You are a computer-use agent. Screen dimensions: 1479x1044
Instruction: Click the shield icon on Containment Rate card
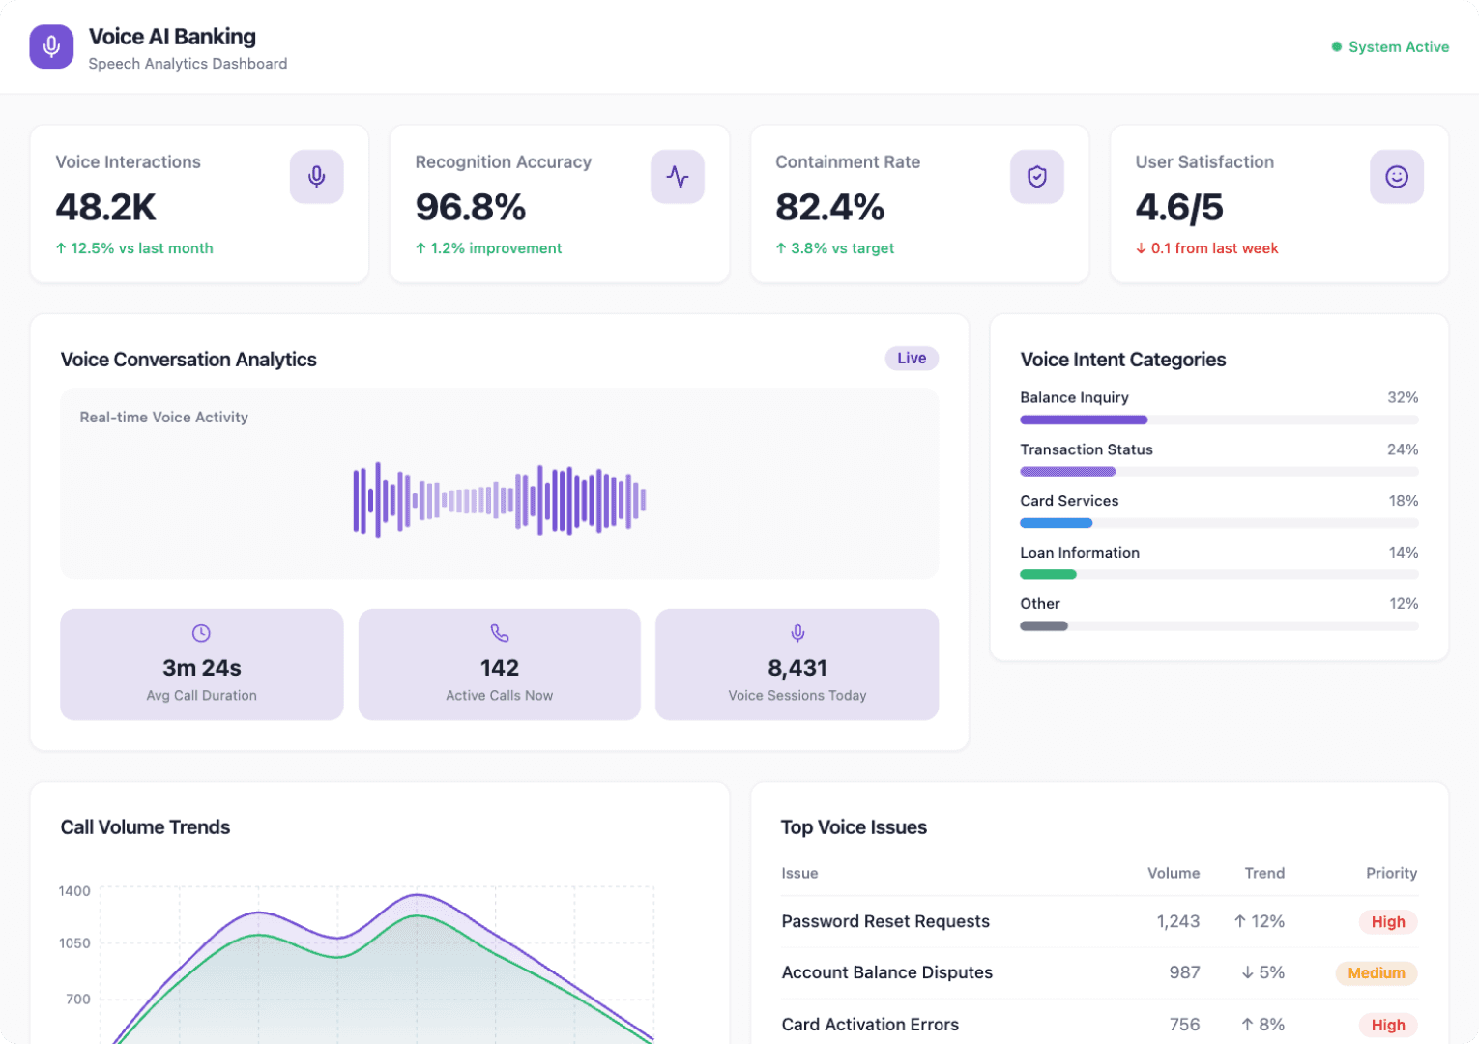coord(1037,177)
